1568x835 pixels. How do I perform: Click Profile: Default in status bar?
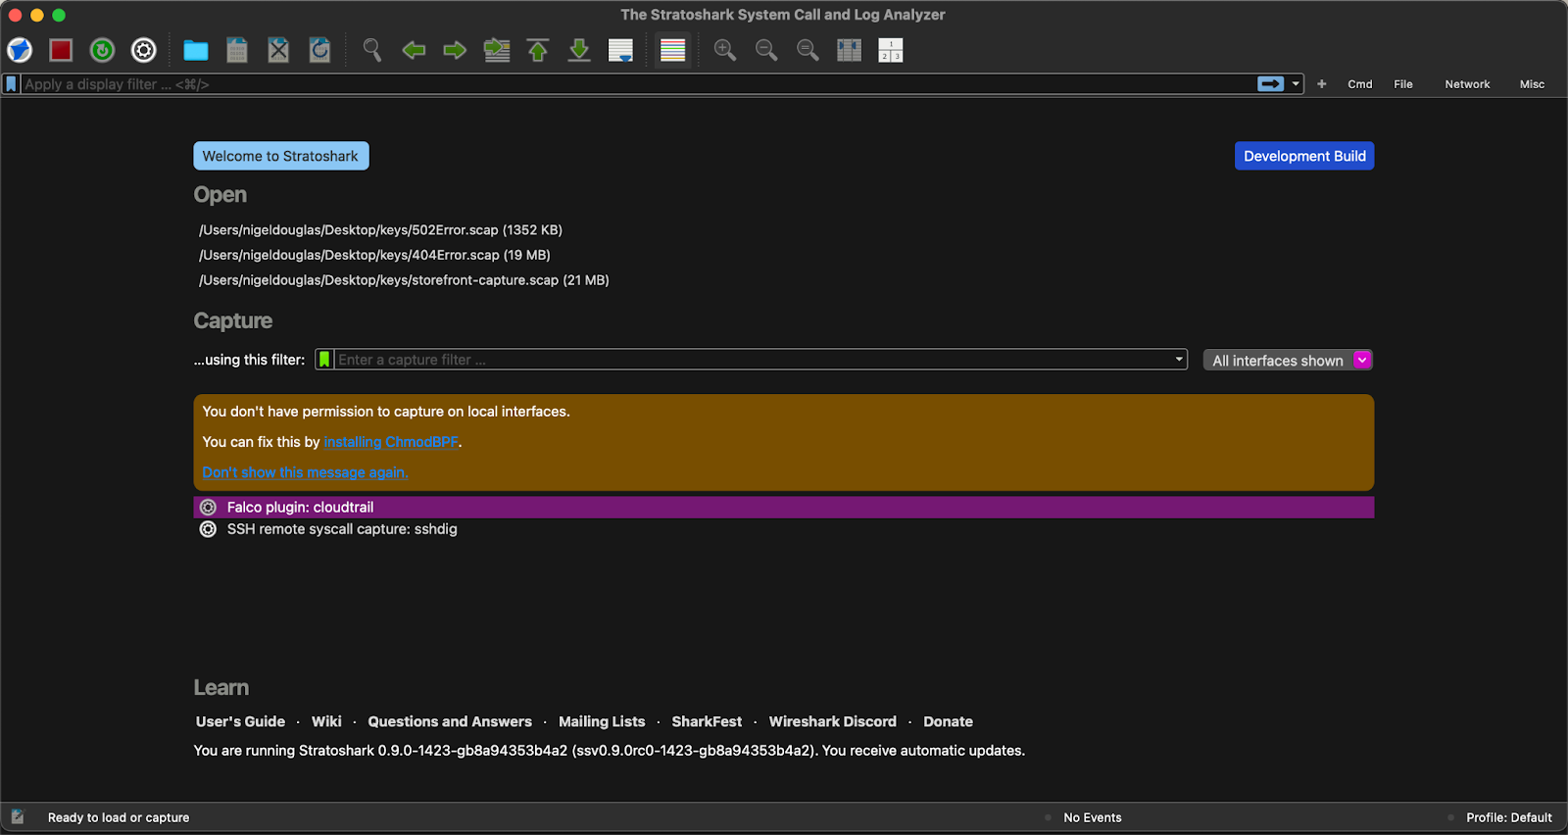(x=1509, y=817)
